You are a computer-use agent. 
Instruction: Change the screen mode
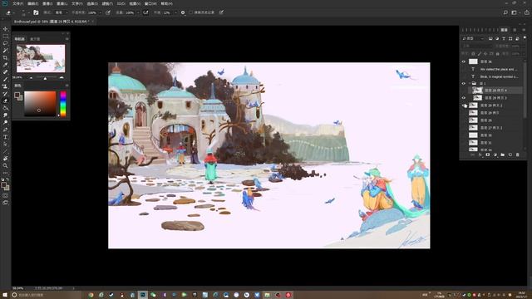pyautogui.click(x=5, y=203)
